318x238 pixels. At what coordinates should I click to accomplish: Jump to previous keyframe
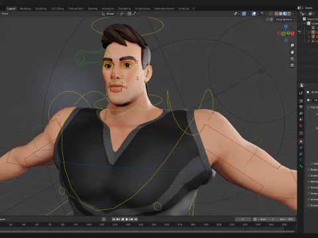point(118,219)
